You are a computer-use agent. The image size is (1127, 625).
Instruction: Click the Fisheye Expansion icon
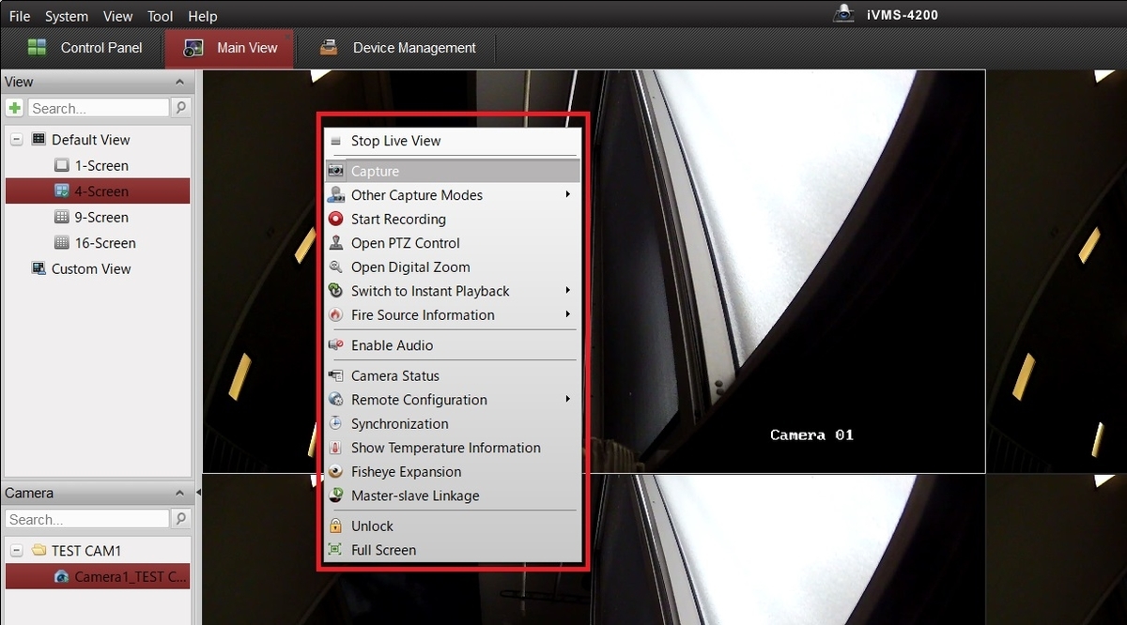335,472
